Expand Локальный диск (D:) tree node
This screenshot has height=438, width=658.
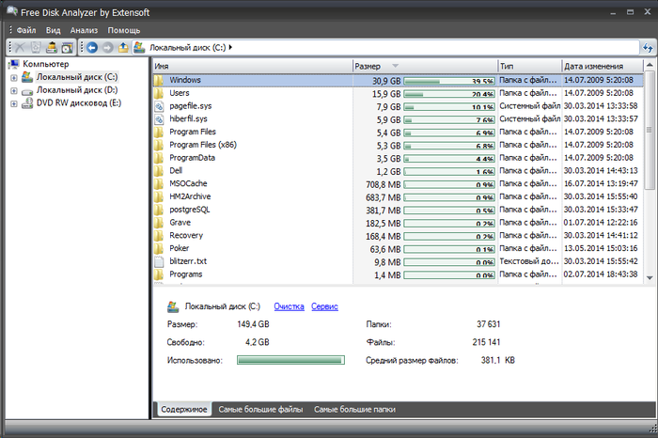14,90
